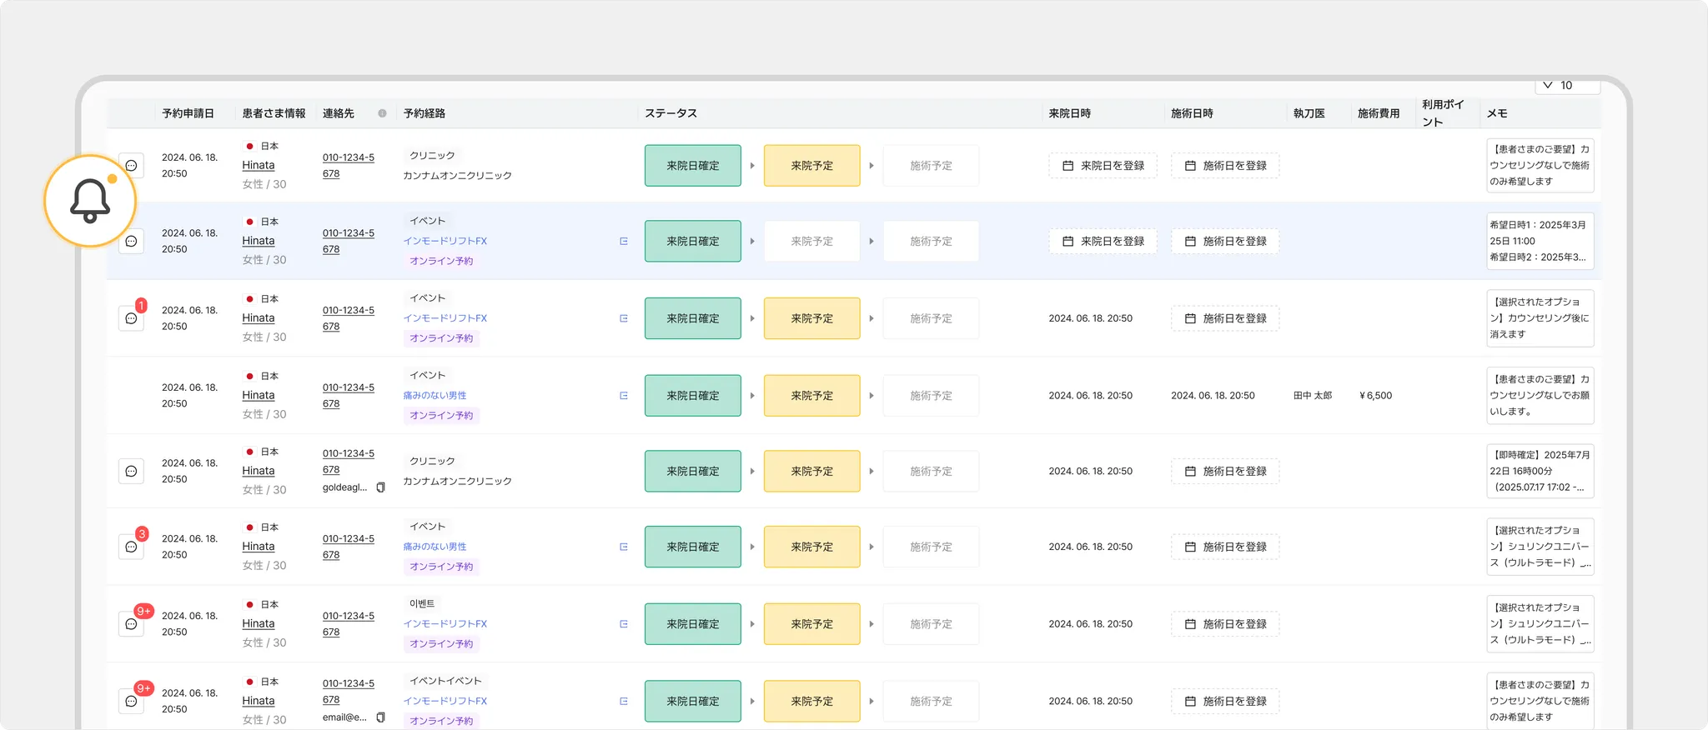Click the 予約経路 column header
The image size is (1708, 730).
[x=424, y=113]
